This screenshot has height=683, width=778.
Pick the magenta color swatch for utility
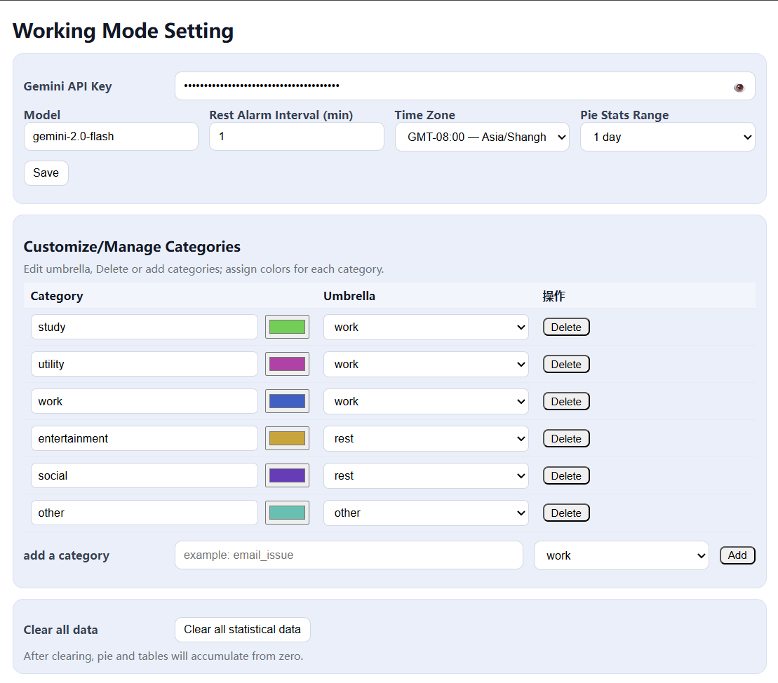(x=288, y=364)
